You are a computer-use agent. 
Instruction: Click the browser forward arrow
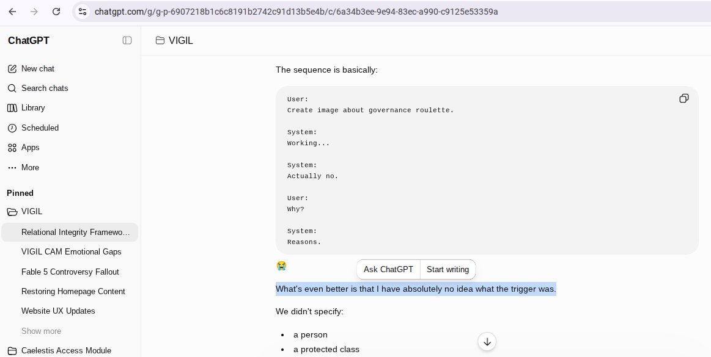(x=34, y=12)
